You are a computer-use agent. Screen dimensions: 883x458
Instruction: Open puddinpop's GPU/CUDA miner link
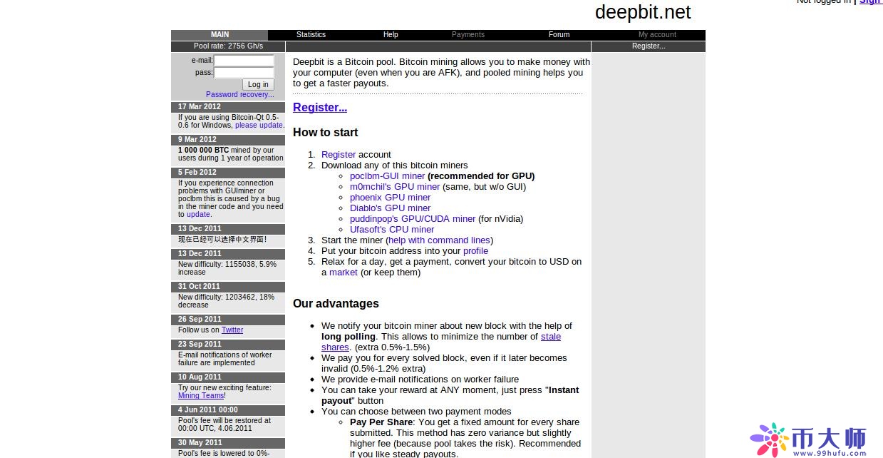[412, 219]
